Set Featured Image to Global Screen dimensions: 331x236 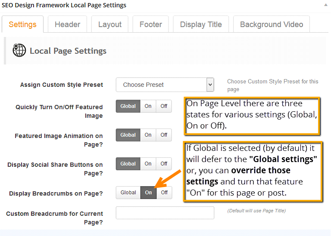point(128,106)
